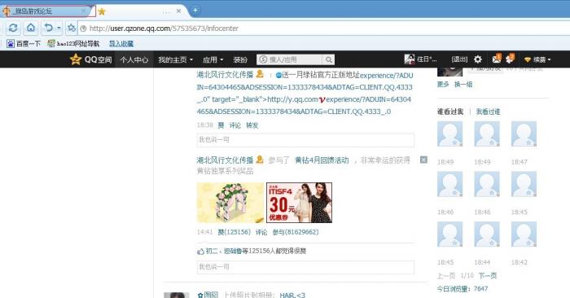Reload the page with the refresh icon
This screenshot has height=298, width=570.
pos(13,28)
